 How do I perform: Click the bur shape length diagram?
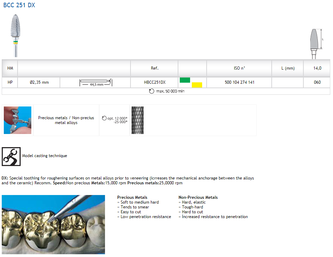point(315,43)
